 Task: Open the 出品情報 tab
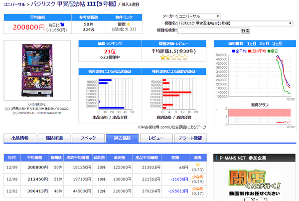[x=20, y=138]
